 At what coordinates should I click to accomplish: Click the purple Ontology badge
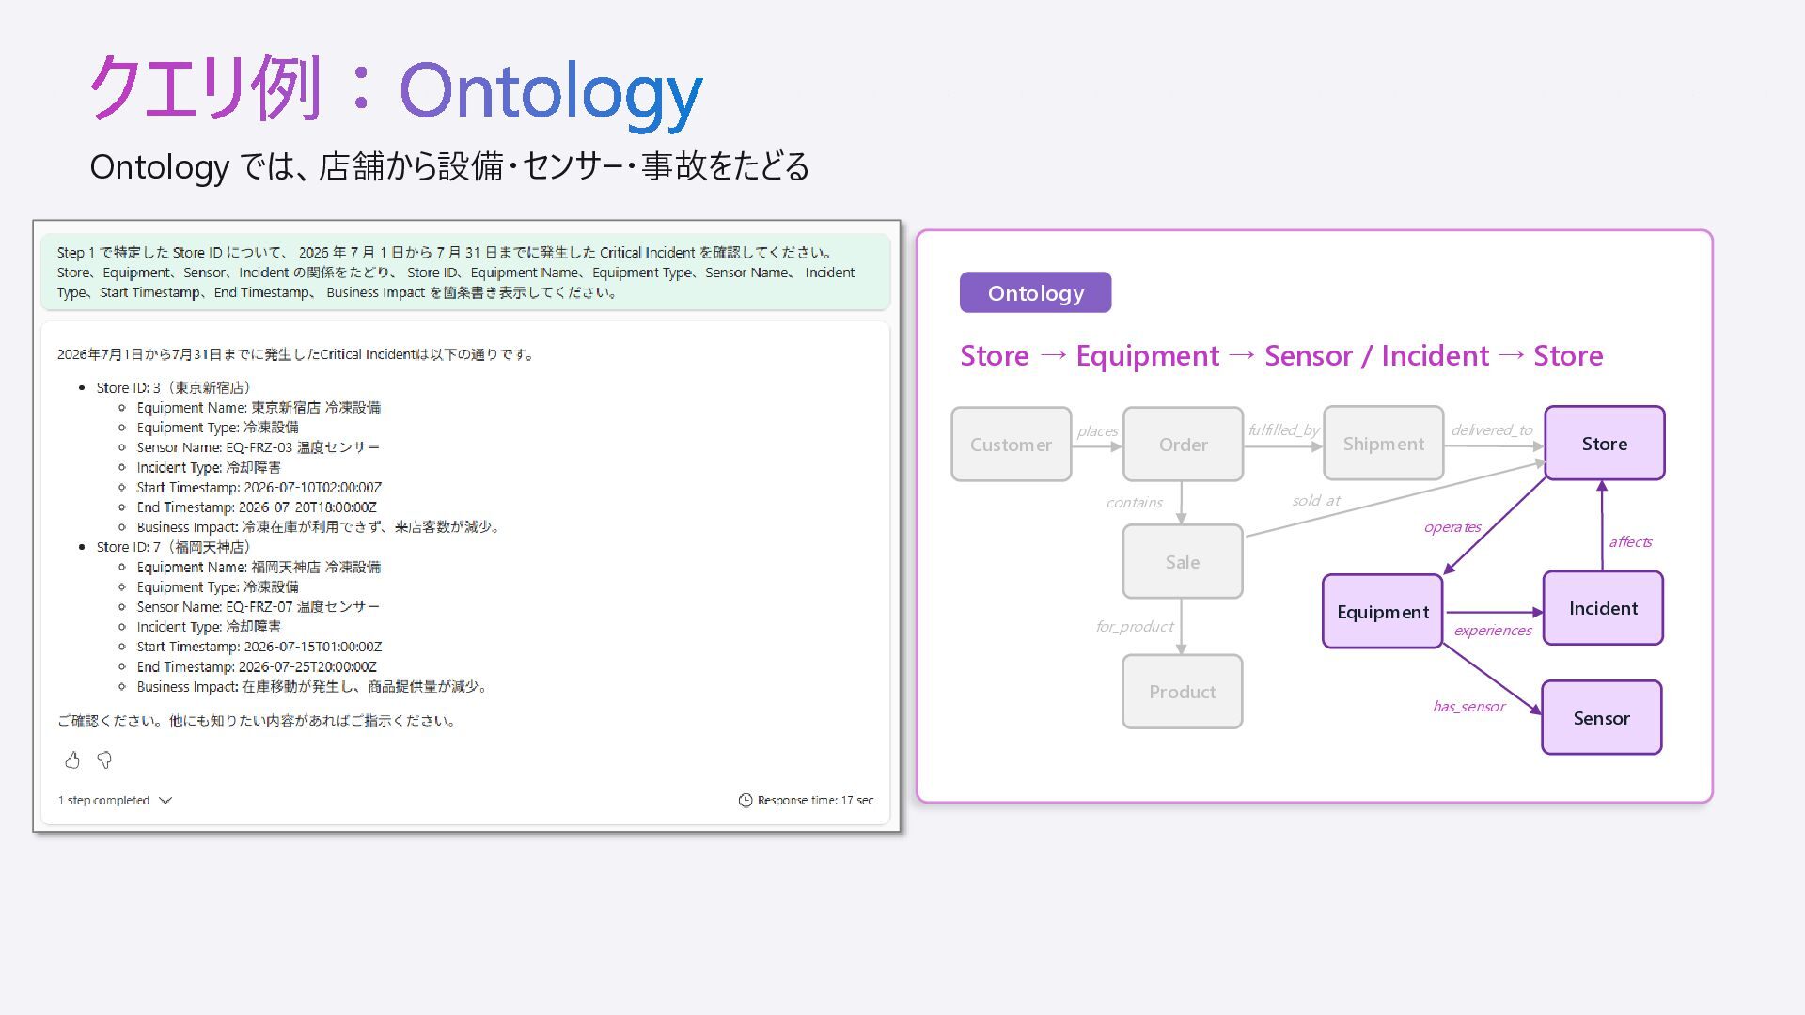coord(1035,292)
